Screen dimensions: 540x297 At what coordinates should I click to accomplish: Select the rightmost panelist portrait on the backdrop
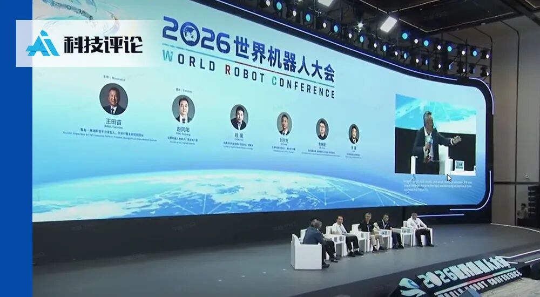(x=354, y=134)
